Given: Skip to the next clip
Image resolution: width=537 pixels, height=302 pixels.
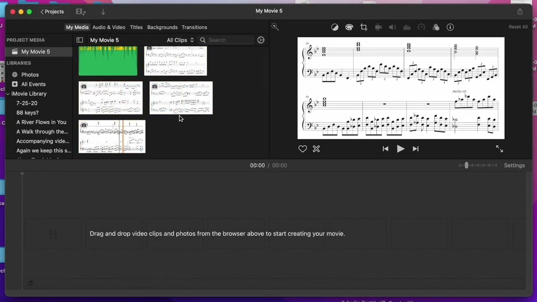Looking at the screenshot, I should click(415, 148).
